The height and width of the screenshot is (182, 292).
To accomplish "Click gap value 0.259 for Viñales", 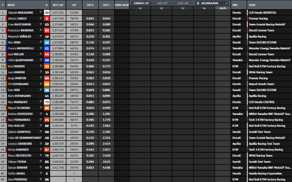I will (x=90, y=36).
